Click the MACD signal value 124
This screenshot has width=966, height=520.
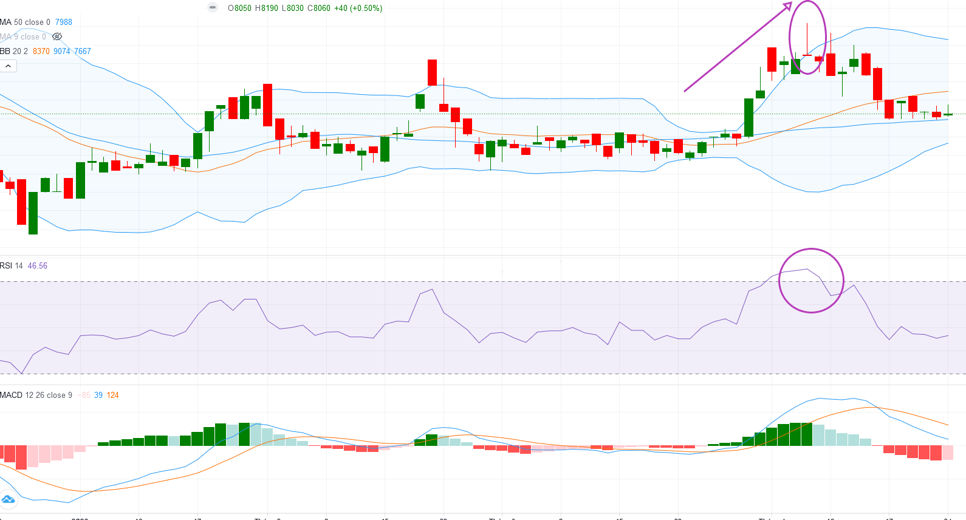coord(113,395)
